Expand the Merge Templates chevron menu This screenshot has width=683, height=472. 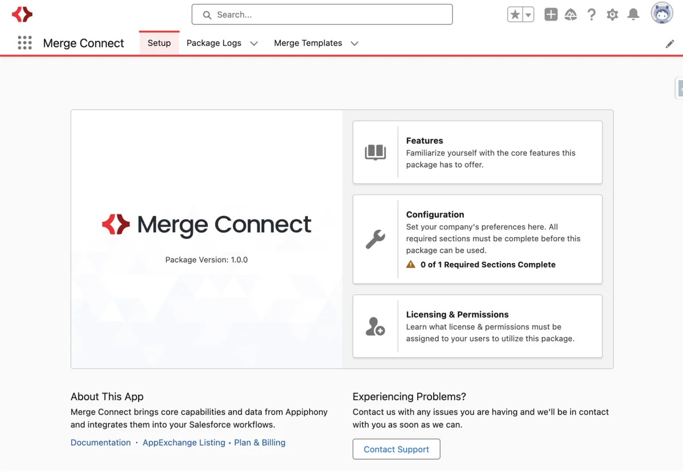pyautogui.click(x=355, y=44)
